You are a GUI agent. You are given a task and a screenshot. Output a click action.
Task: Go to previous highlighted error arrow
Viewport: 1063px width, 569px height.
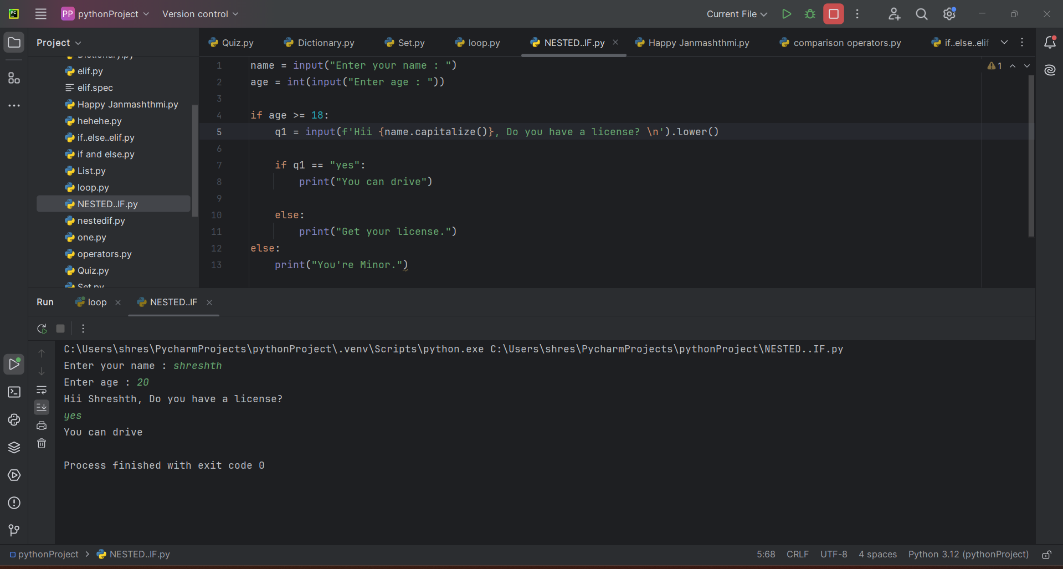tap(1013, 66)
